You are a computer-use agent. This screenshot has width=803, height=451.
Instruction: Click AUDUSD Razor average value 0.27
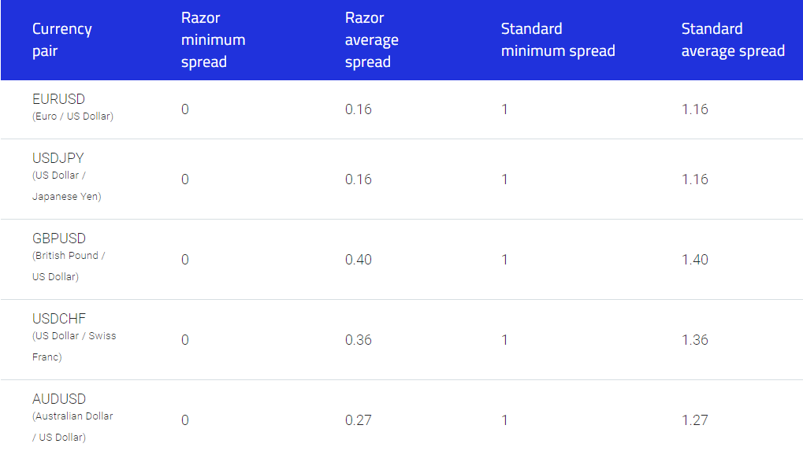(358, 420)
